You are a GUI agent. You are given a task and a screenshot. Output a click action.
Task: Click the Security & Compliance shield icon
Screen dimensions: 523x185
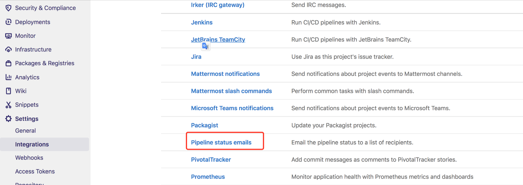(x=8, y=8)
